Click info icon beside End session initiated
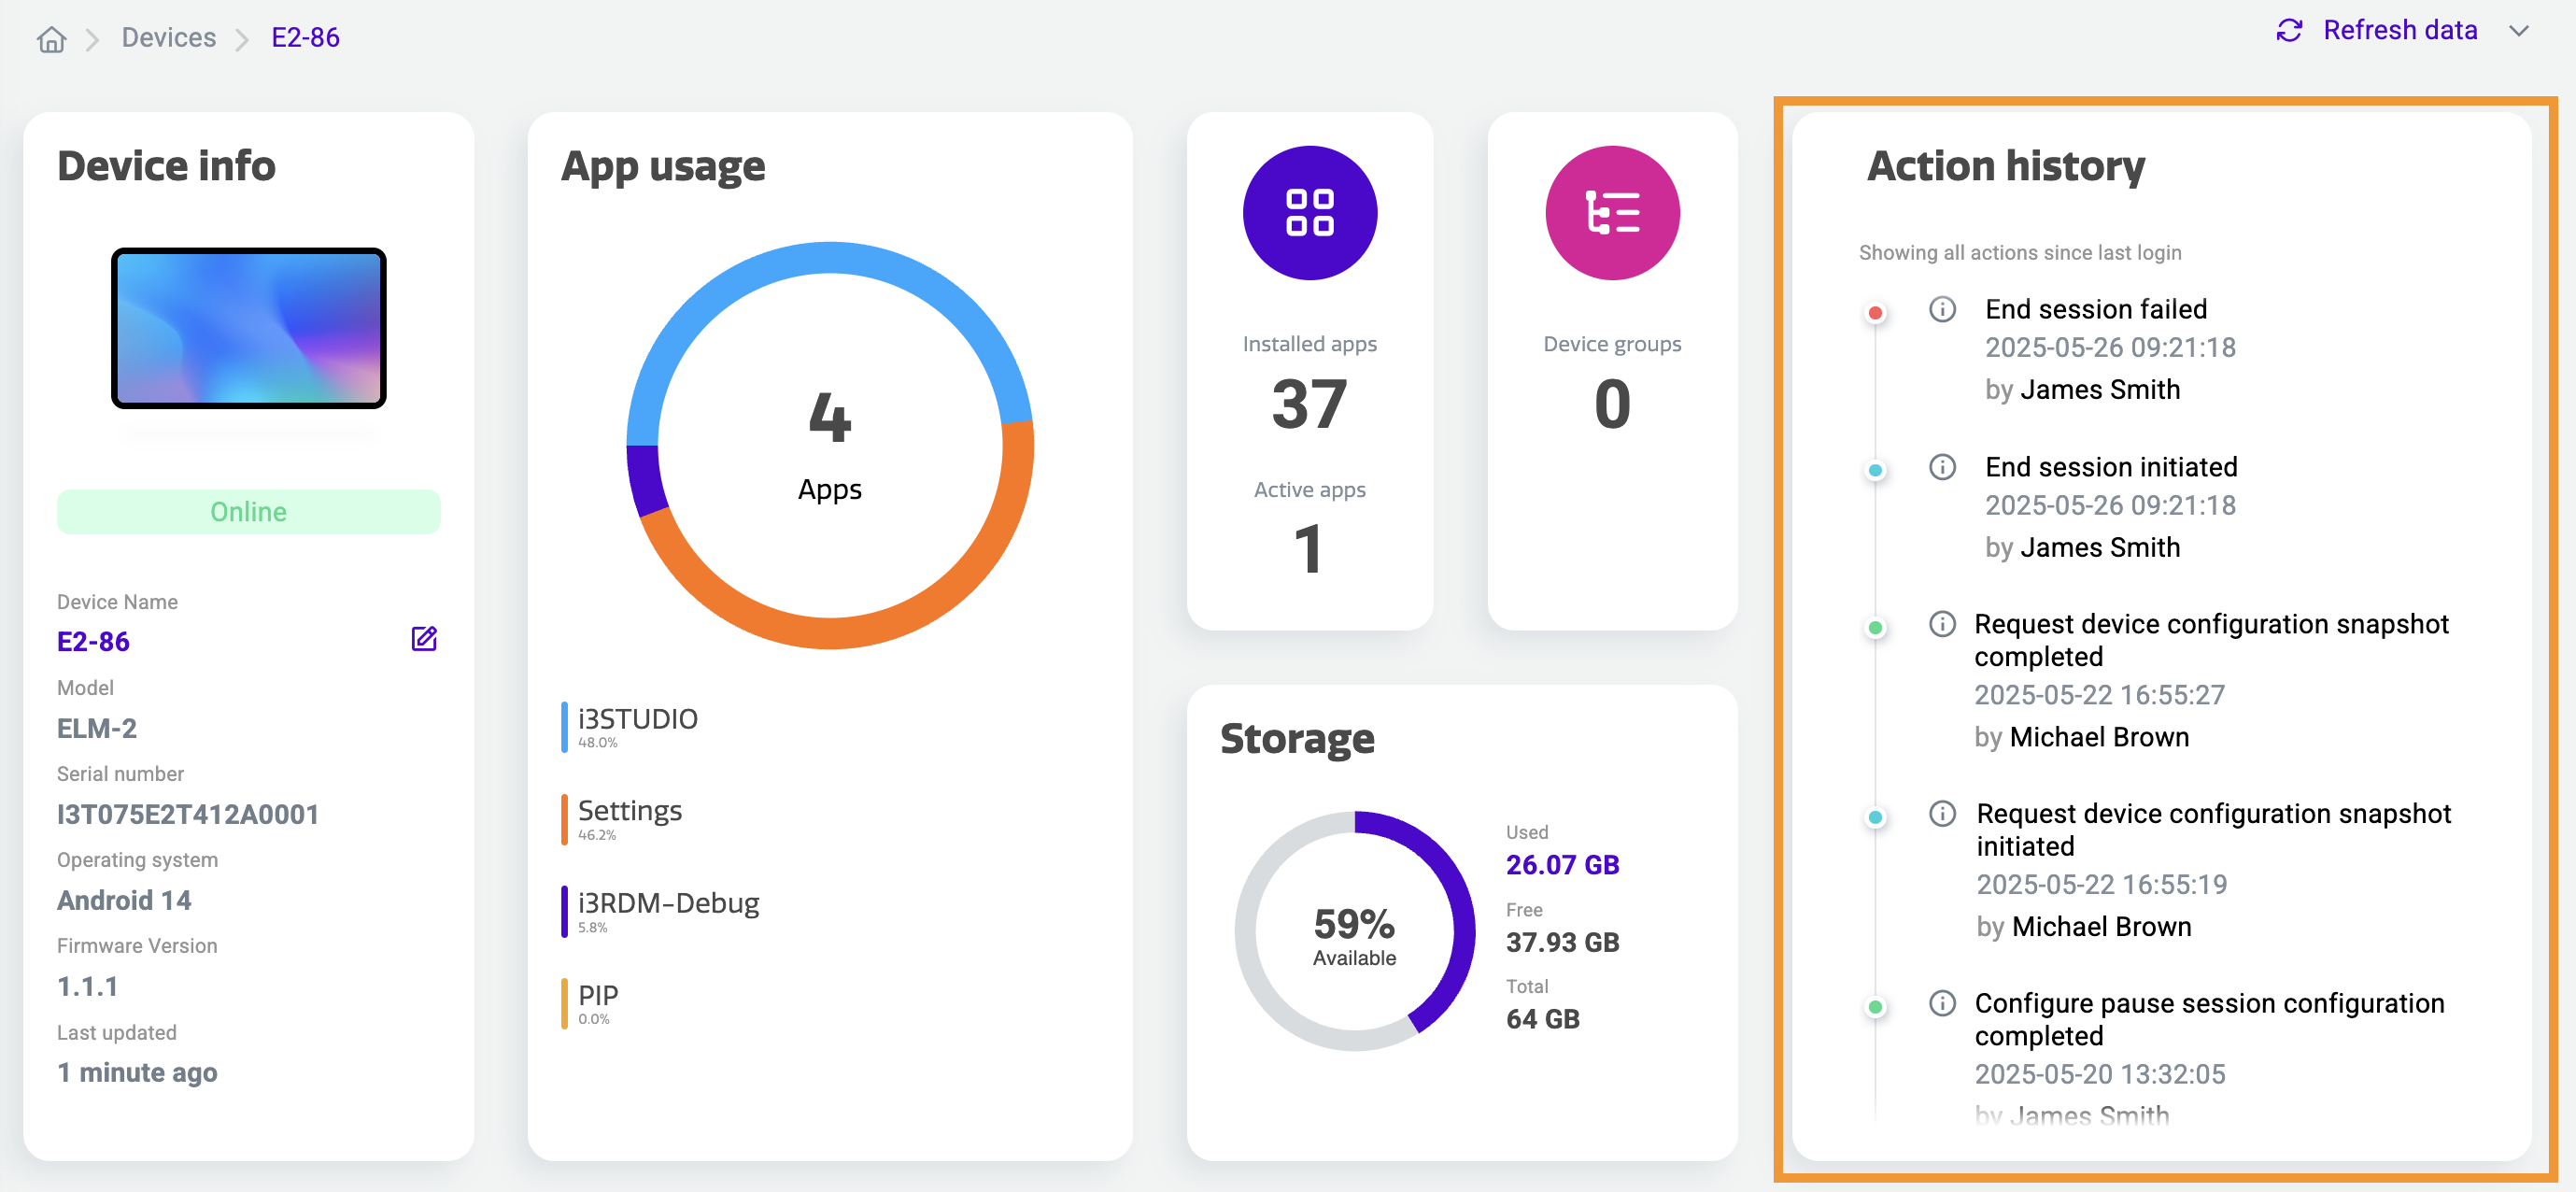Viewport: 2576px width, 1192px height. [x=1941, y=467]
